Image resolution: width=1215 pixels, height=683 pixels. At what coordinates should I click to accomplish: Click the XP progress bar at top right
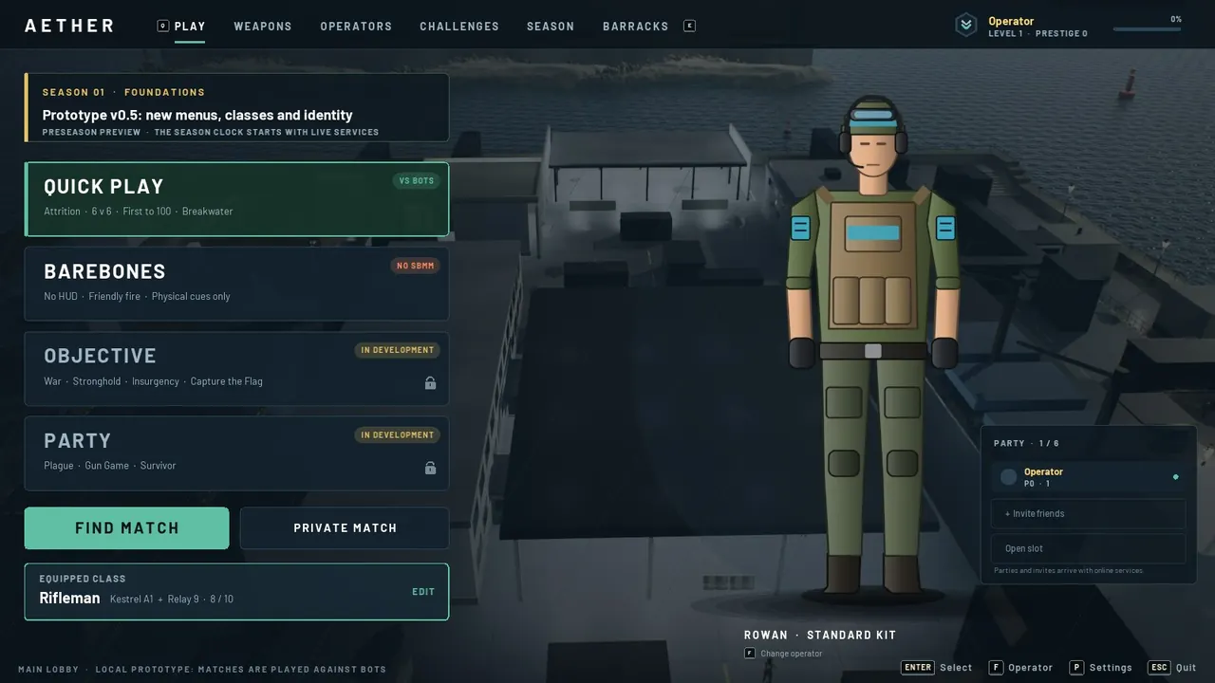click(x=1148, y=29)
